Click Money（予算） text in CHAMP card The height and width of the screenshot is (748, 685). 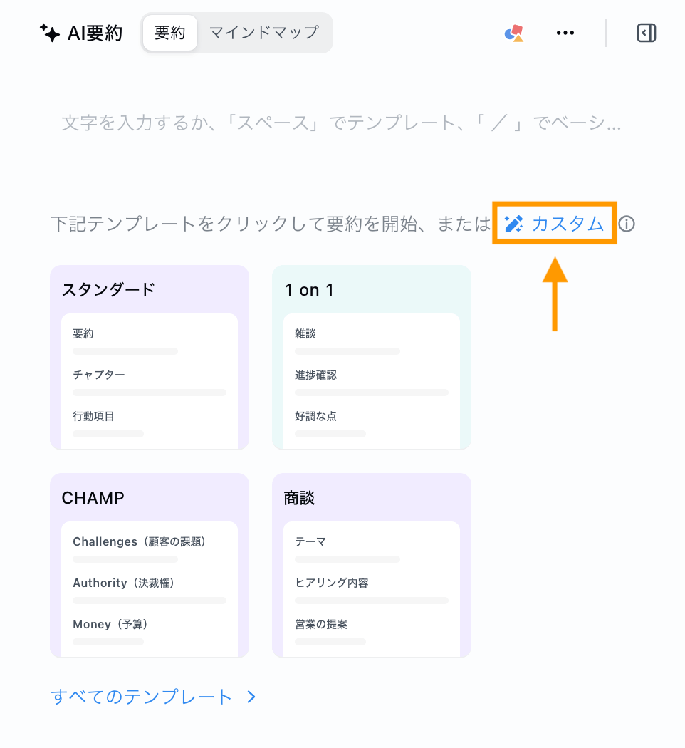tap(110, 624)
